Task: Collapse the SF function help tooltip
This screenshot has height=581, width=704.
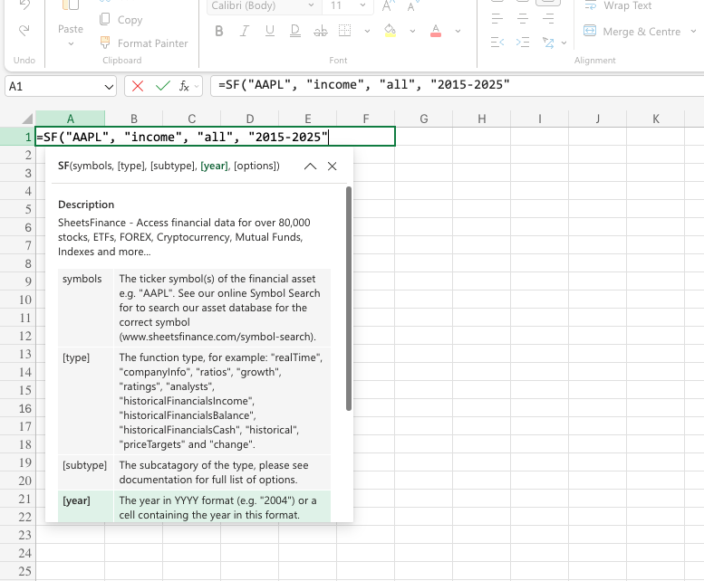Action: (x=310, y=167)
